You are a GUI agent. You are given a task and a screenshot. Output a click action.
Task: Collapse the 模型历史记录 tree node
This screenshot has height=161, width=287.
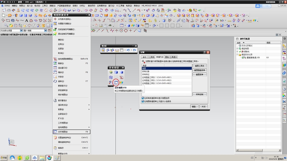point(237,54)
